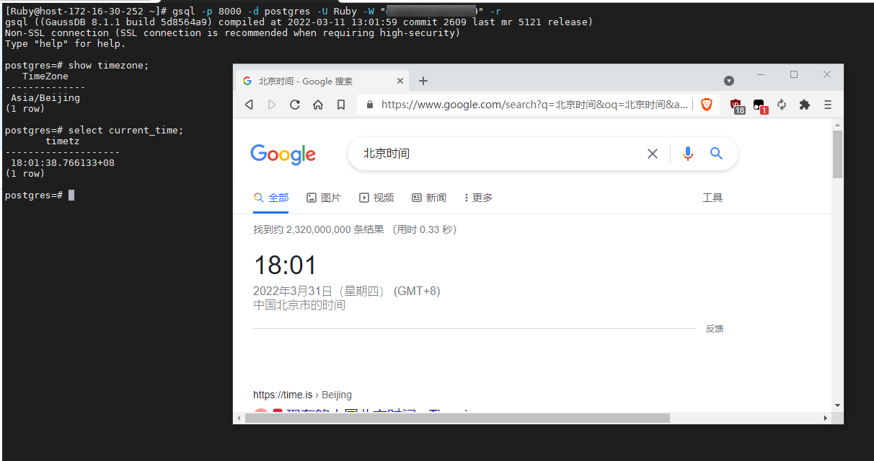Close the 北京时间 Google tab
Viewport: 874px width, 461px height.
pyautogui.click(x=401, y=81)
